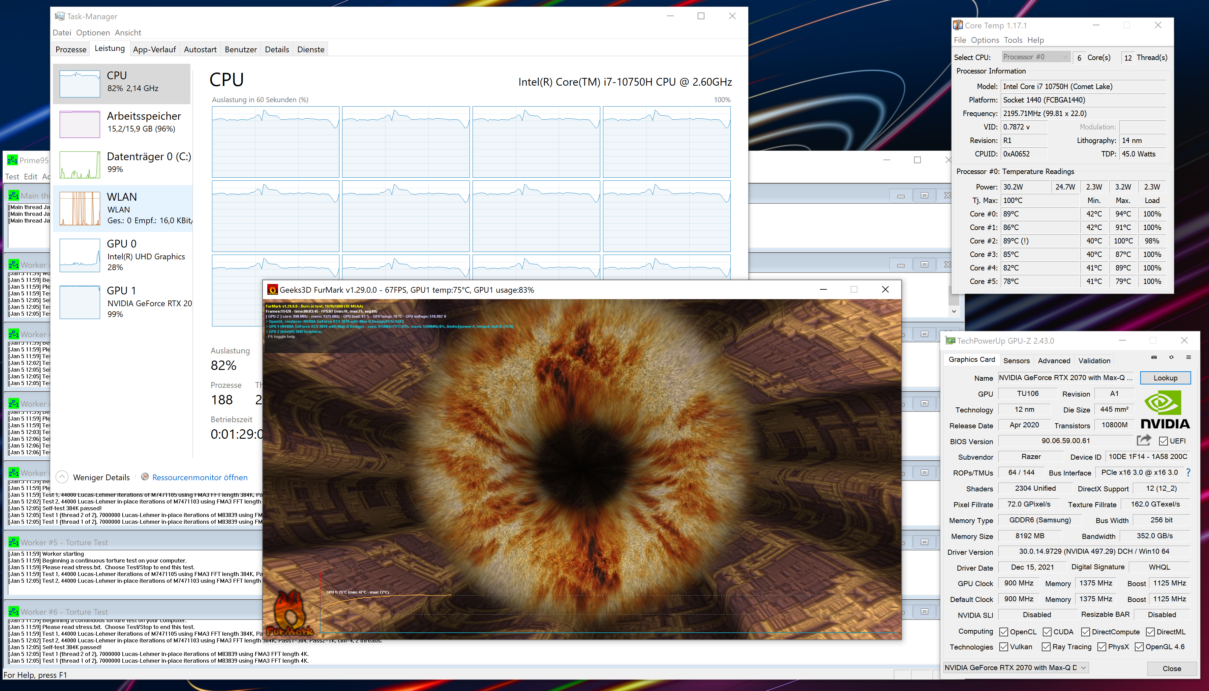
Task: Click Bus Interface question mark icon
Action: pos(1188,473)
